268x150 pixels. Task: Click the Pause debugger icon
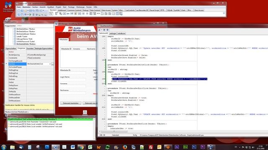33,15
